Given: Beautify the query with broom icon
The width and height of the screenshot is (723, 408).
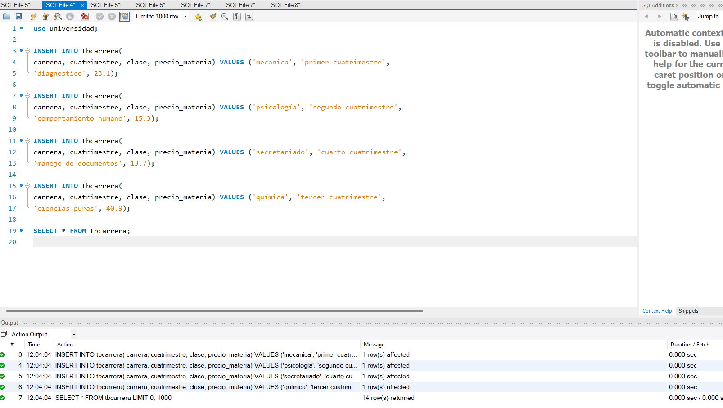Looking at the screenshot, I should click(x=213, y=17).
